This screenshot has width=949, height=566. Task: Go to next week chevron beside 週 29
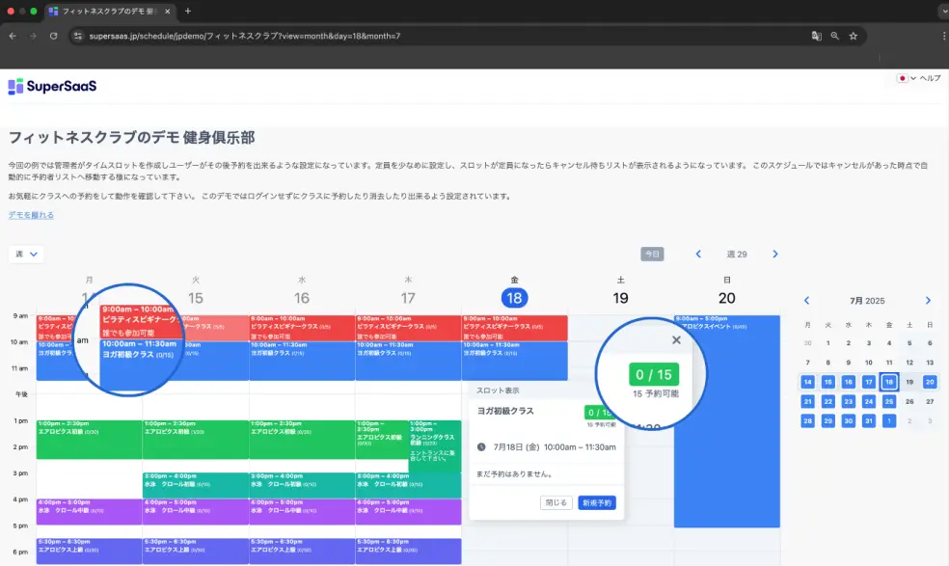[775, 255]
